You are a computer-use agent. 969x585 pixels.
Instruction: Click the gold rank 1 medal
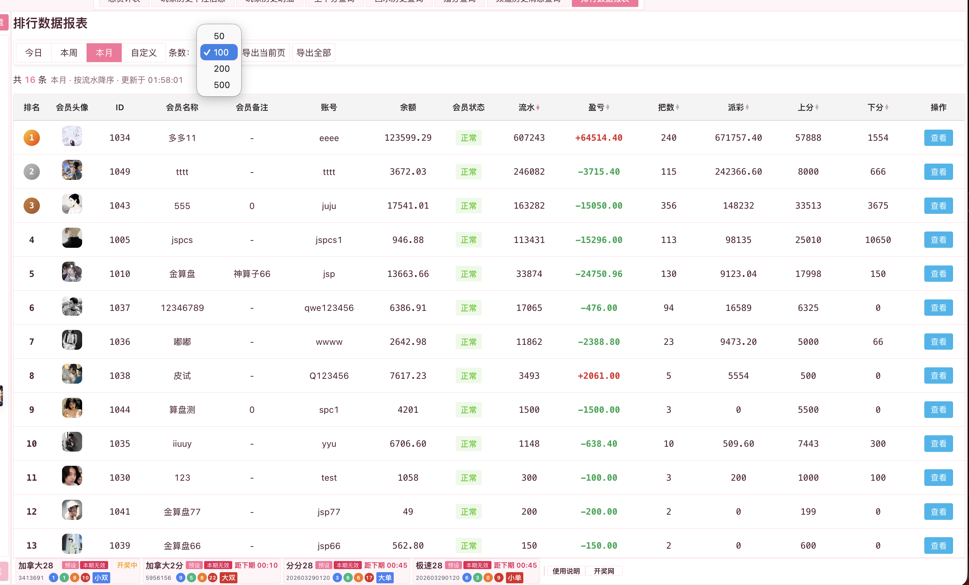click(x=32, y=138)
